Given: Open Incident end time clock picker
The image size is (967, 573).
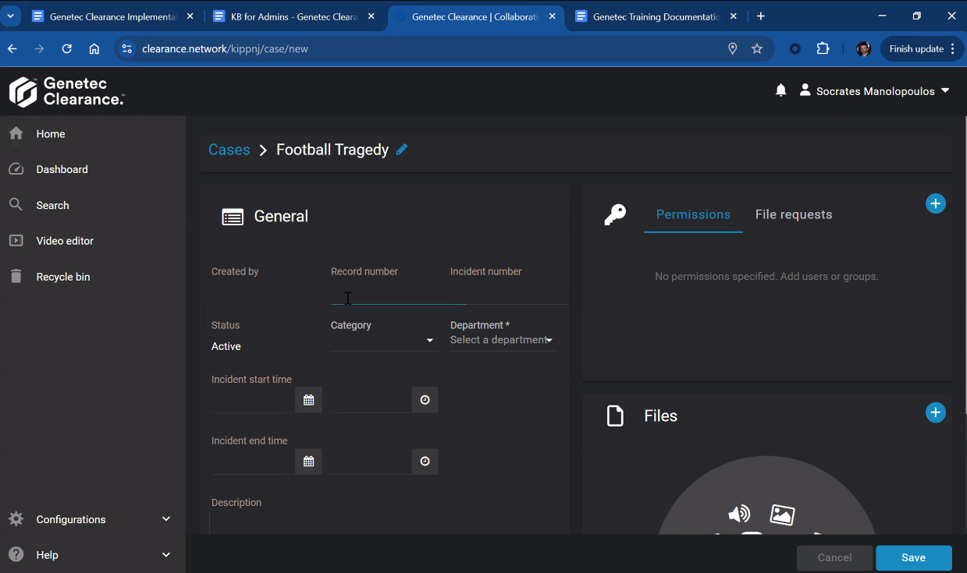Looking at the screenshot, I should coord(425,462).
